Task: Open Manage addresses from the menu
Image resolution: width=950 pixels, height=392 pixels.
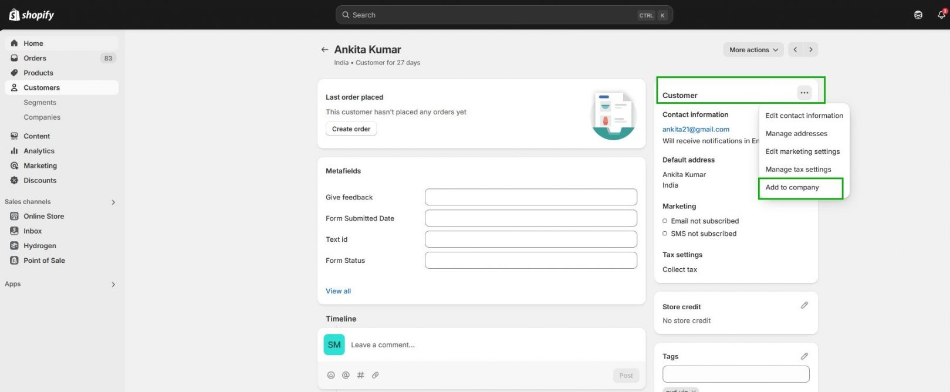Action: click(796, 134)
